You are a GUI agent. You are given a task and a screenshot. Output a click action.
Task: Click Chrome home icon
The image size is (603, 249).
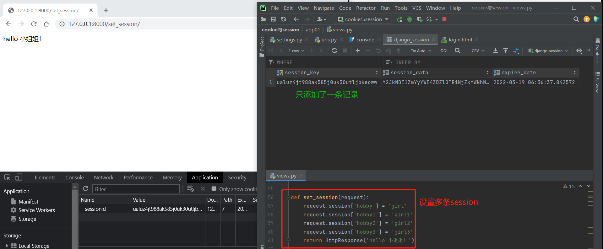[46, 24]
